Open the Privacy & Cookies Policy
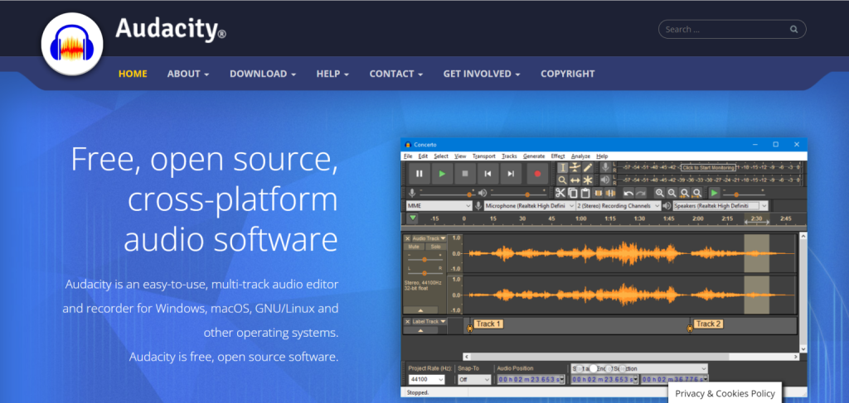The width and height of the screenshot is (849, 403). (x=725, y=393)
